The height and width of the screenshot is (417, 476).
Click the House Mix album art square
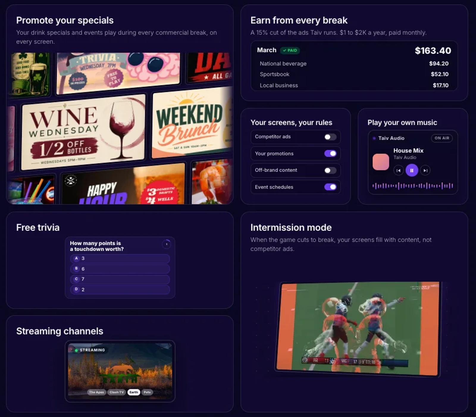pos(381,162)
